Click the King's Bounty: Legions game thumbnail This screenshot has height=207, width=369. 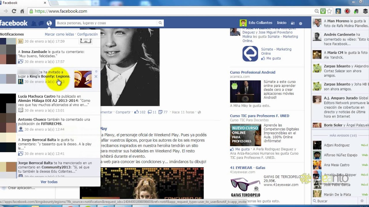[83, 79]
